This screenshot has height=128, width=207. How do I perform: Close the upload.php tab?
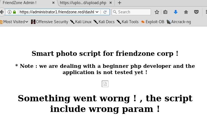pyautogui.click(x=110, y=3)
